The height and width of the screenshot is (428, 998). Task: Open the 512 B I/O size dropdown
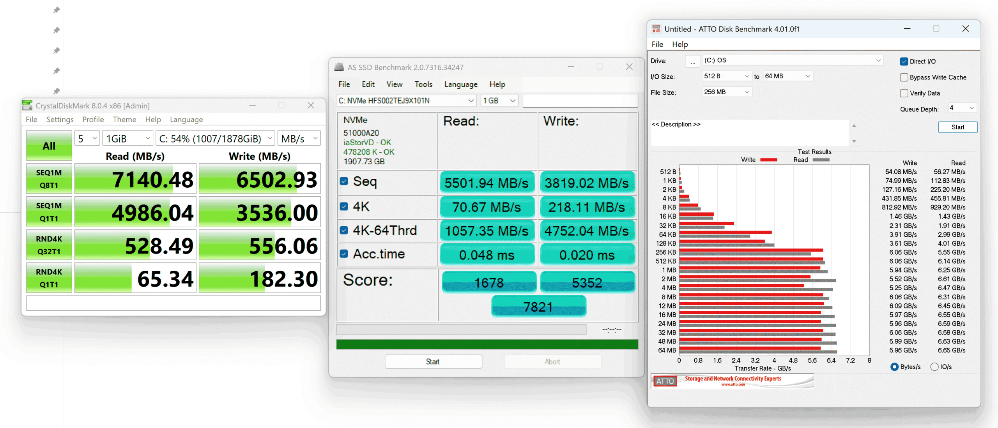point(727,76)
